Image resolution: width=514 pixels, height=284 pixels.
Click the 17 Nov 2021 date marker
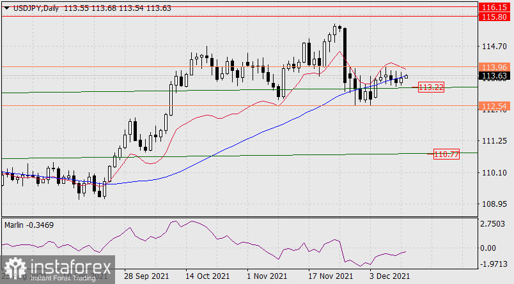point(331,277)
